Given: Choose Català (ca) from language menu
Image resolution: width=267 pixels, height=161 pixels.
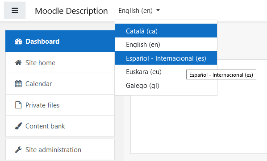Looking at the screenshot, I should click(x=166, y=31).
